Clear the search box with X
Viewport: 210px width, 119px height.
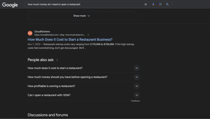(145, 4)
